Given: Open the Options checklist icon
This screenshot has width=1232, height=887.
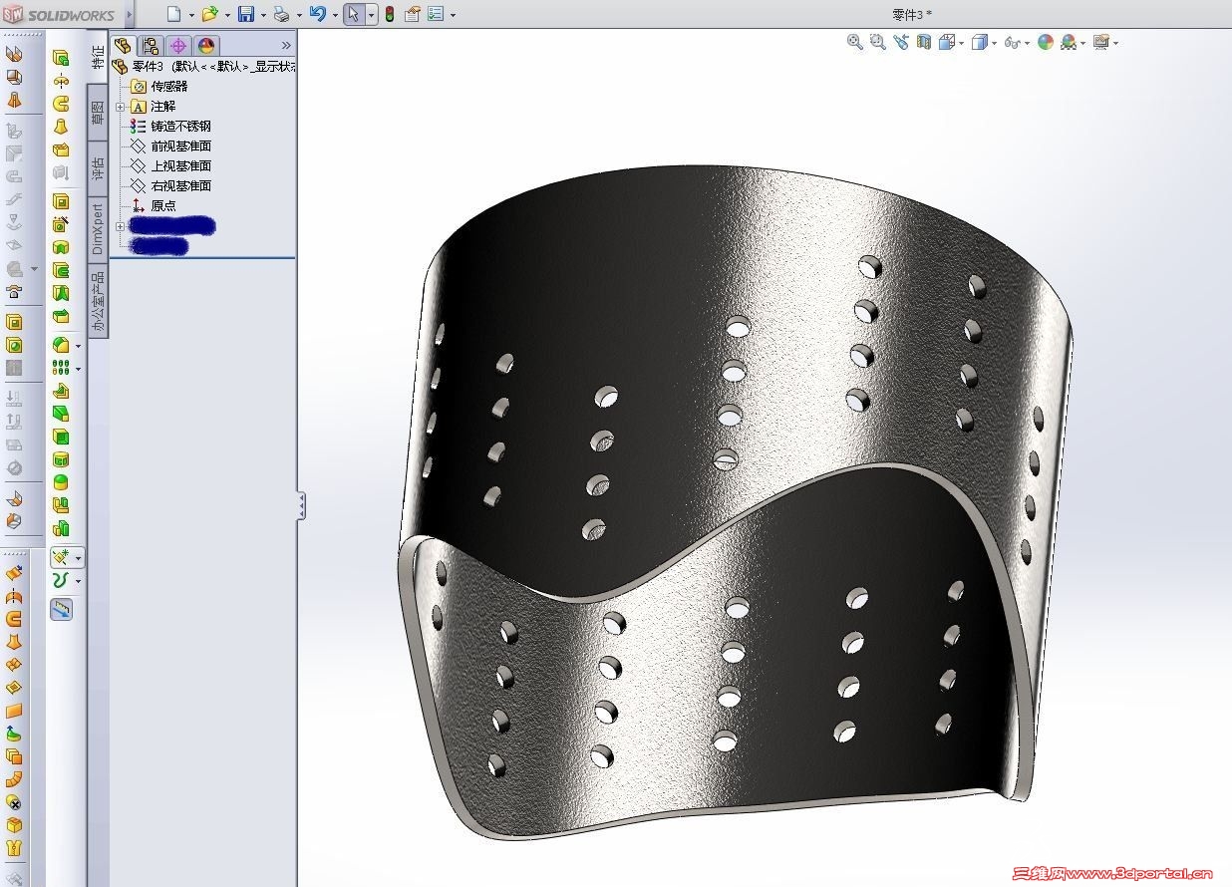Looking at the screenshot, I should tap(437, 14).
